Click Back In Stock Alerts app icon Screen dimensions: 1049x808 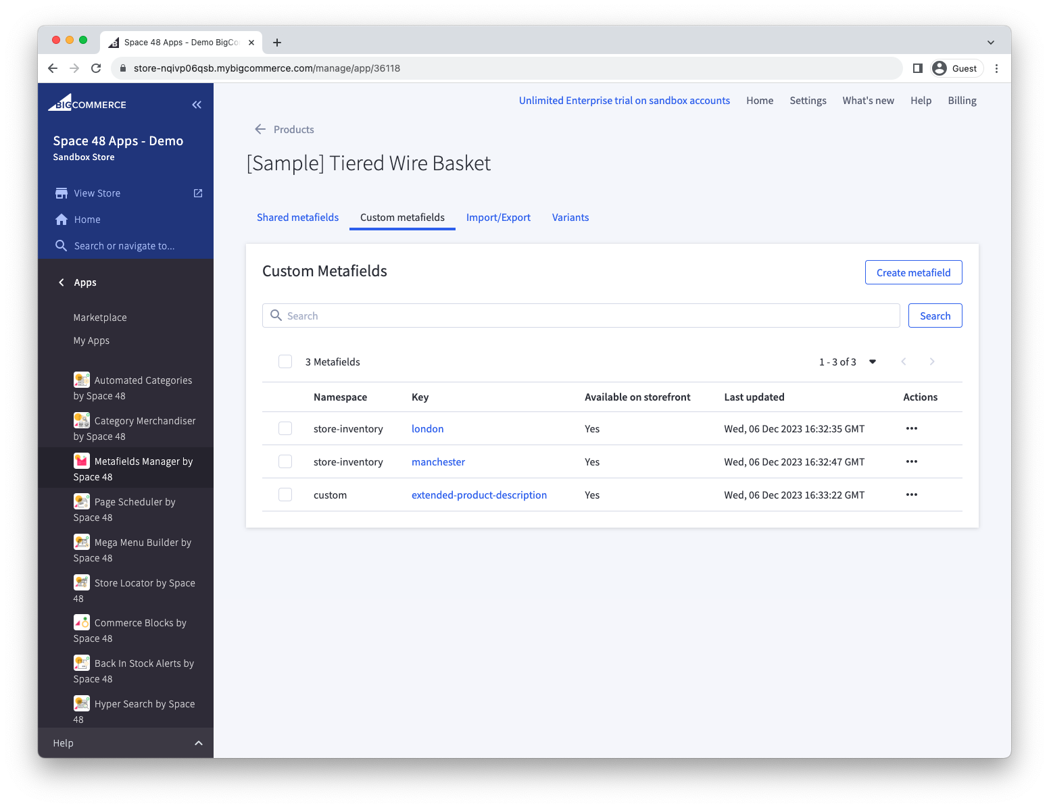[82, 663]
